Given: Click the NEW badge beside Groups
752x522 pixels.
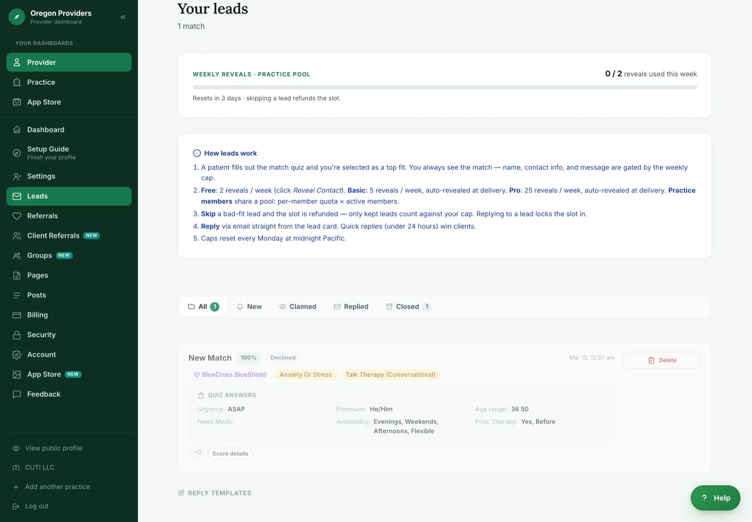Looking at the screenshot, I should pos(64,256).
